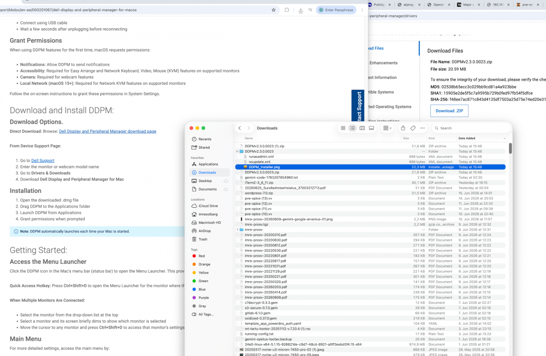Open Chrome downloads icon

coord(300,10)
